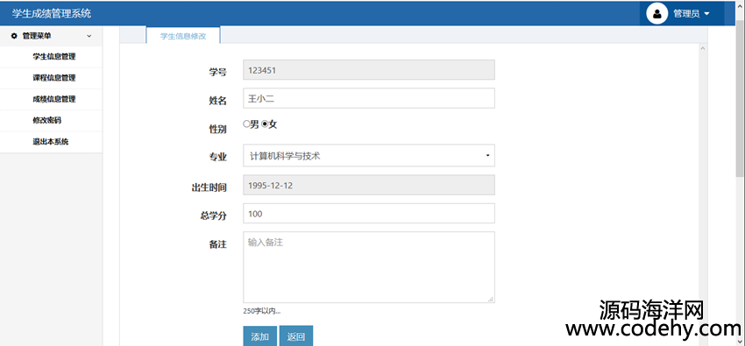Select the 女 radio button
Viewport: 745px width, 346px height.
[x=265, y=124]
